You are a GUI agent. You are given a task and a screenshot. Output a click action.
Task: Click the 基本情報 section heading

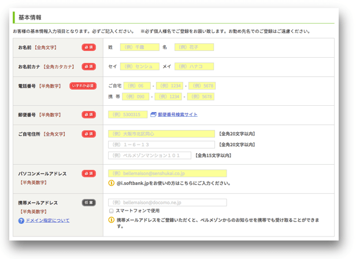(x=29, y=17)
